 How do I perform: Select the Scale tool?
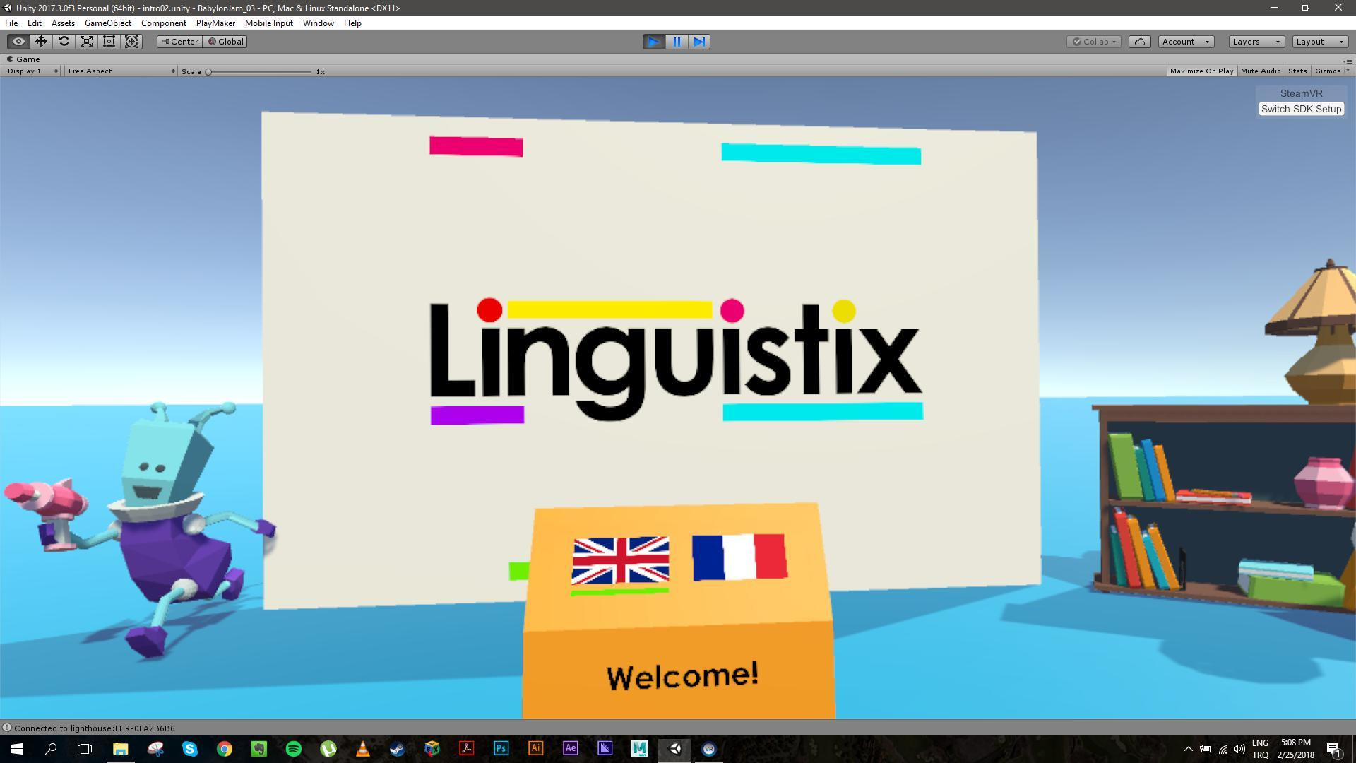(86, 42)
